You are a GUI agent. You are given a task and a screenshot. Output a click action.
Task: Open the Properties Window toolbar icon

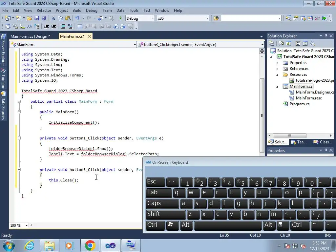click(x=296, y=18)
